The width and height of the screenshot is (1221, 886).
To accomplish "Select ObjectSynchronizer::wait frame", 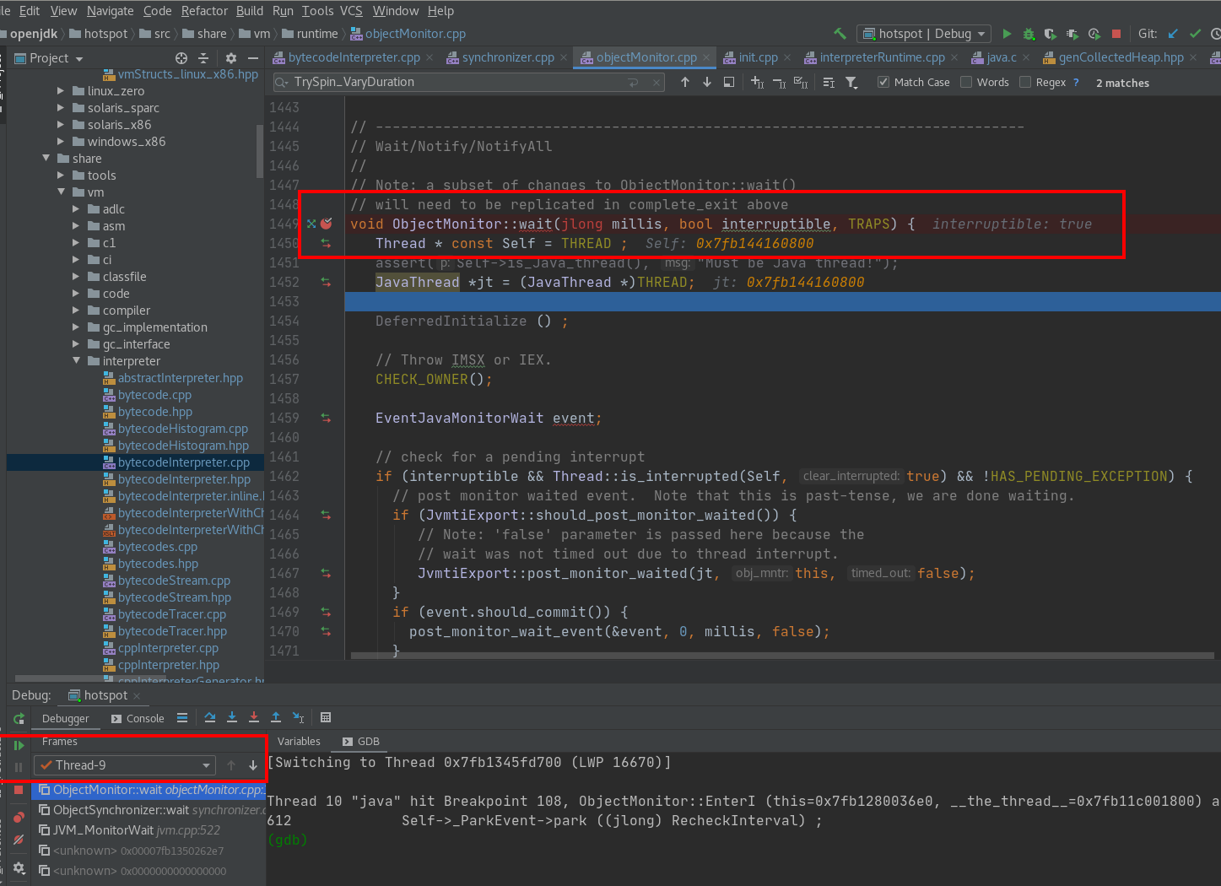I will (x=150, y=810).
